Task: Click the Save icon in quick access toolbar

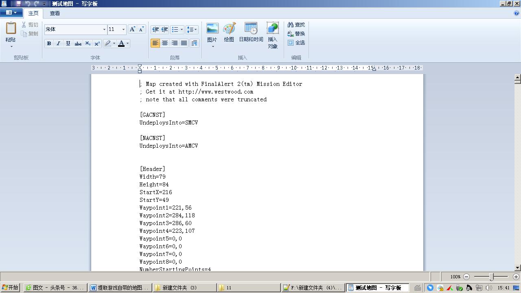Action: tap(18, 4)
